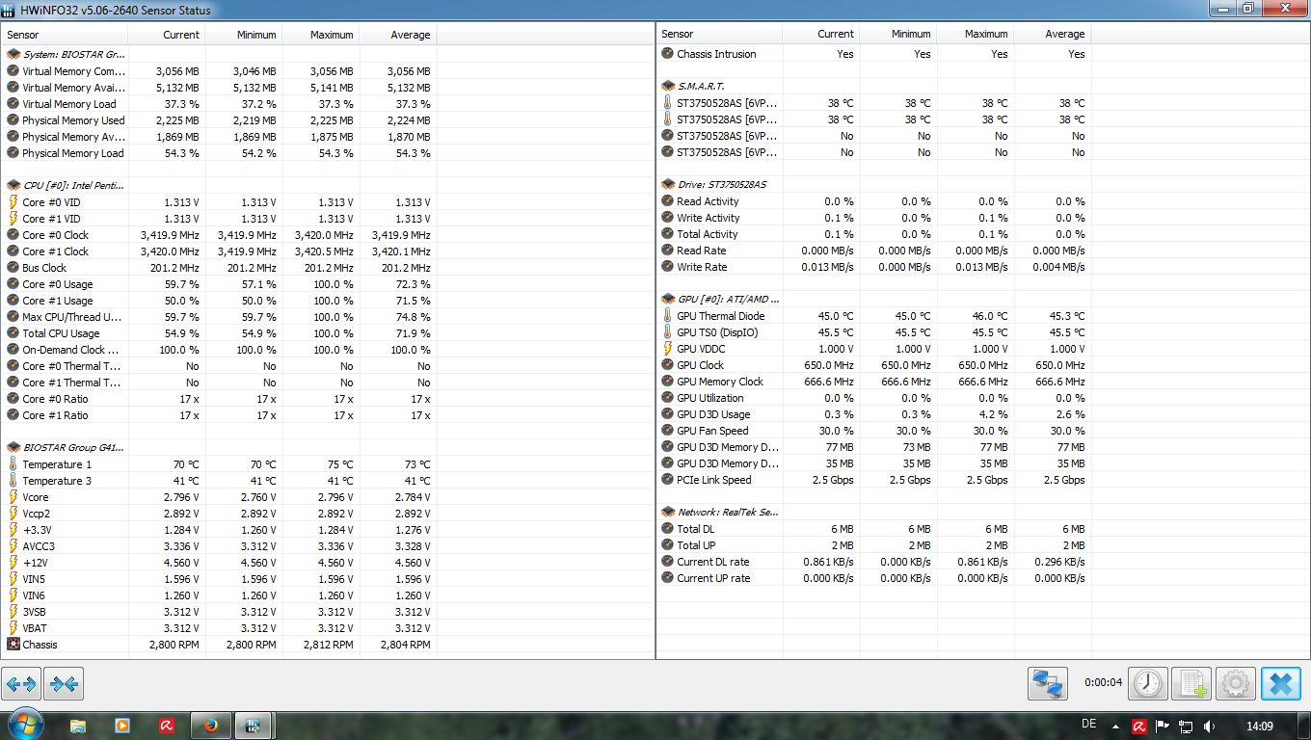
Task: Select the +12V voltage row
Action: (x=218, y=563)
